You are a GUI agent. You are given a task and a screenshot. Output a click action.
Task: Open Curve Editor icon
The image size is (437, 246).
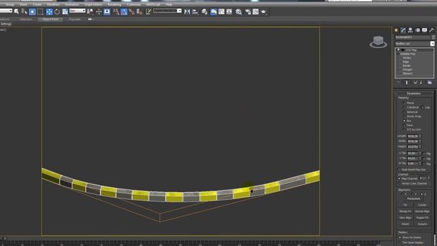tap(221, 12)
